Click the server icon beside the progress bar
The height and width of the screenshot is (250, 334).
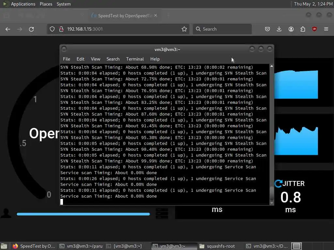(162, 214)
